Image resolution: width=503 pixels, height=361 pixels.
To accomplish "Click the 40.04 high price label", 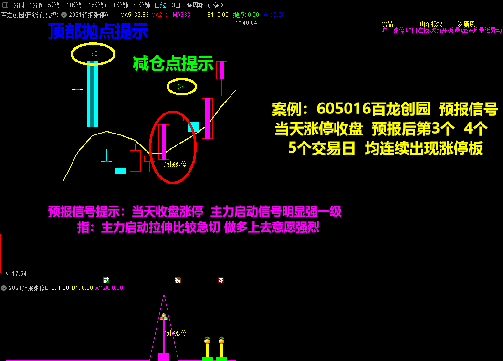I will click(x=250, y=23).
